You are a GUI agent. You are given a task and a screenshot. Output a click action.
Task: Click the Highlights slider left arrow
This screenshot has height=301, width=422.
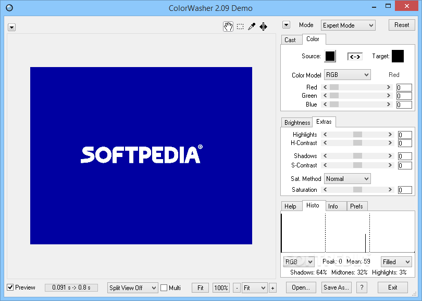(x=325, y=135)
